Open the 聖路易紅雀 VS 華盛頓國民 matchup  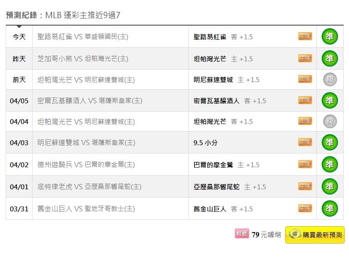[x=83, y=37]
